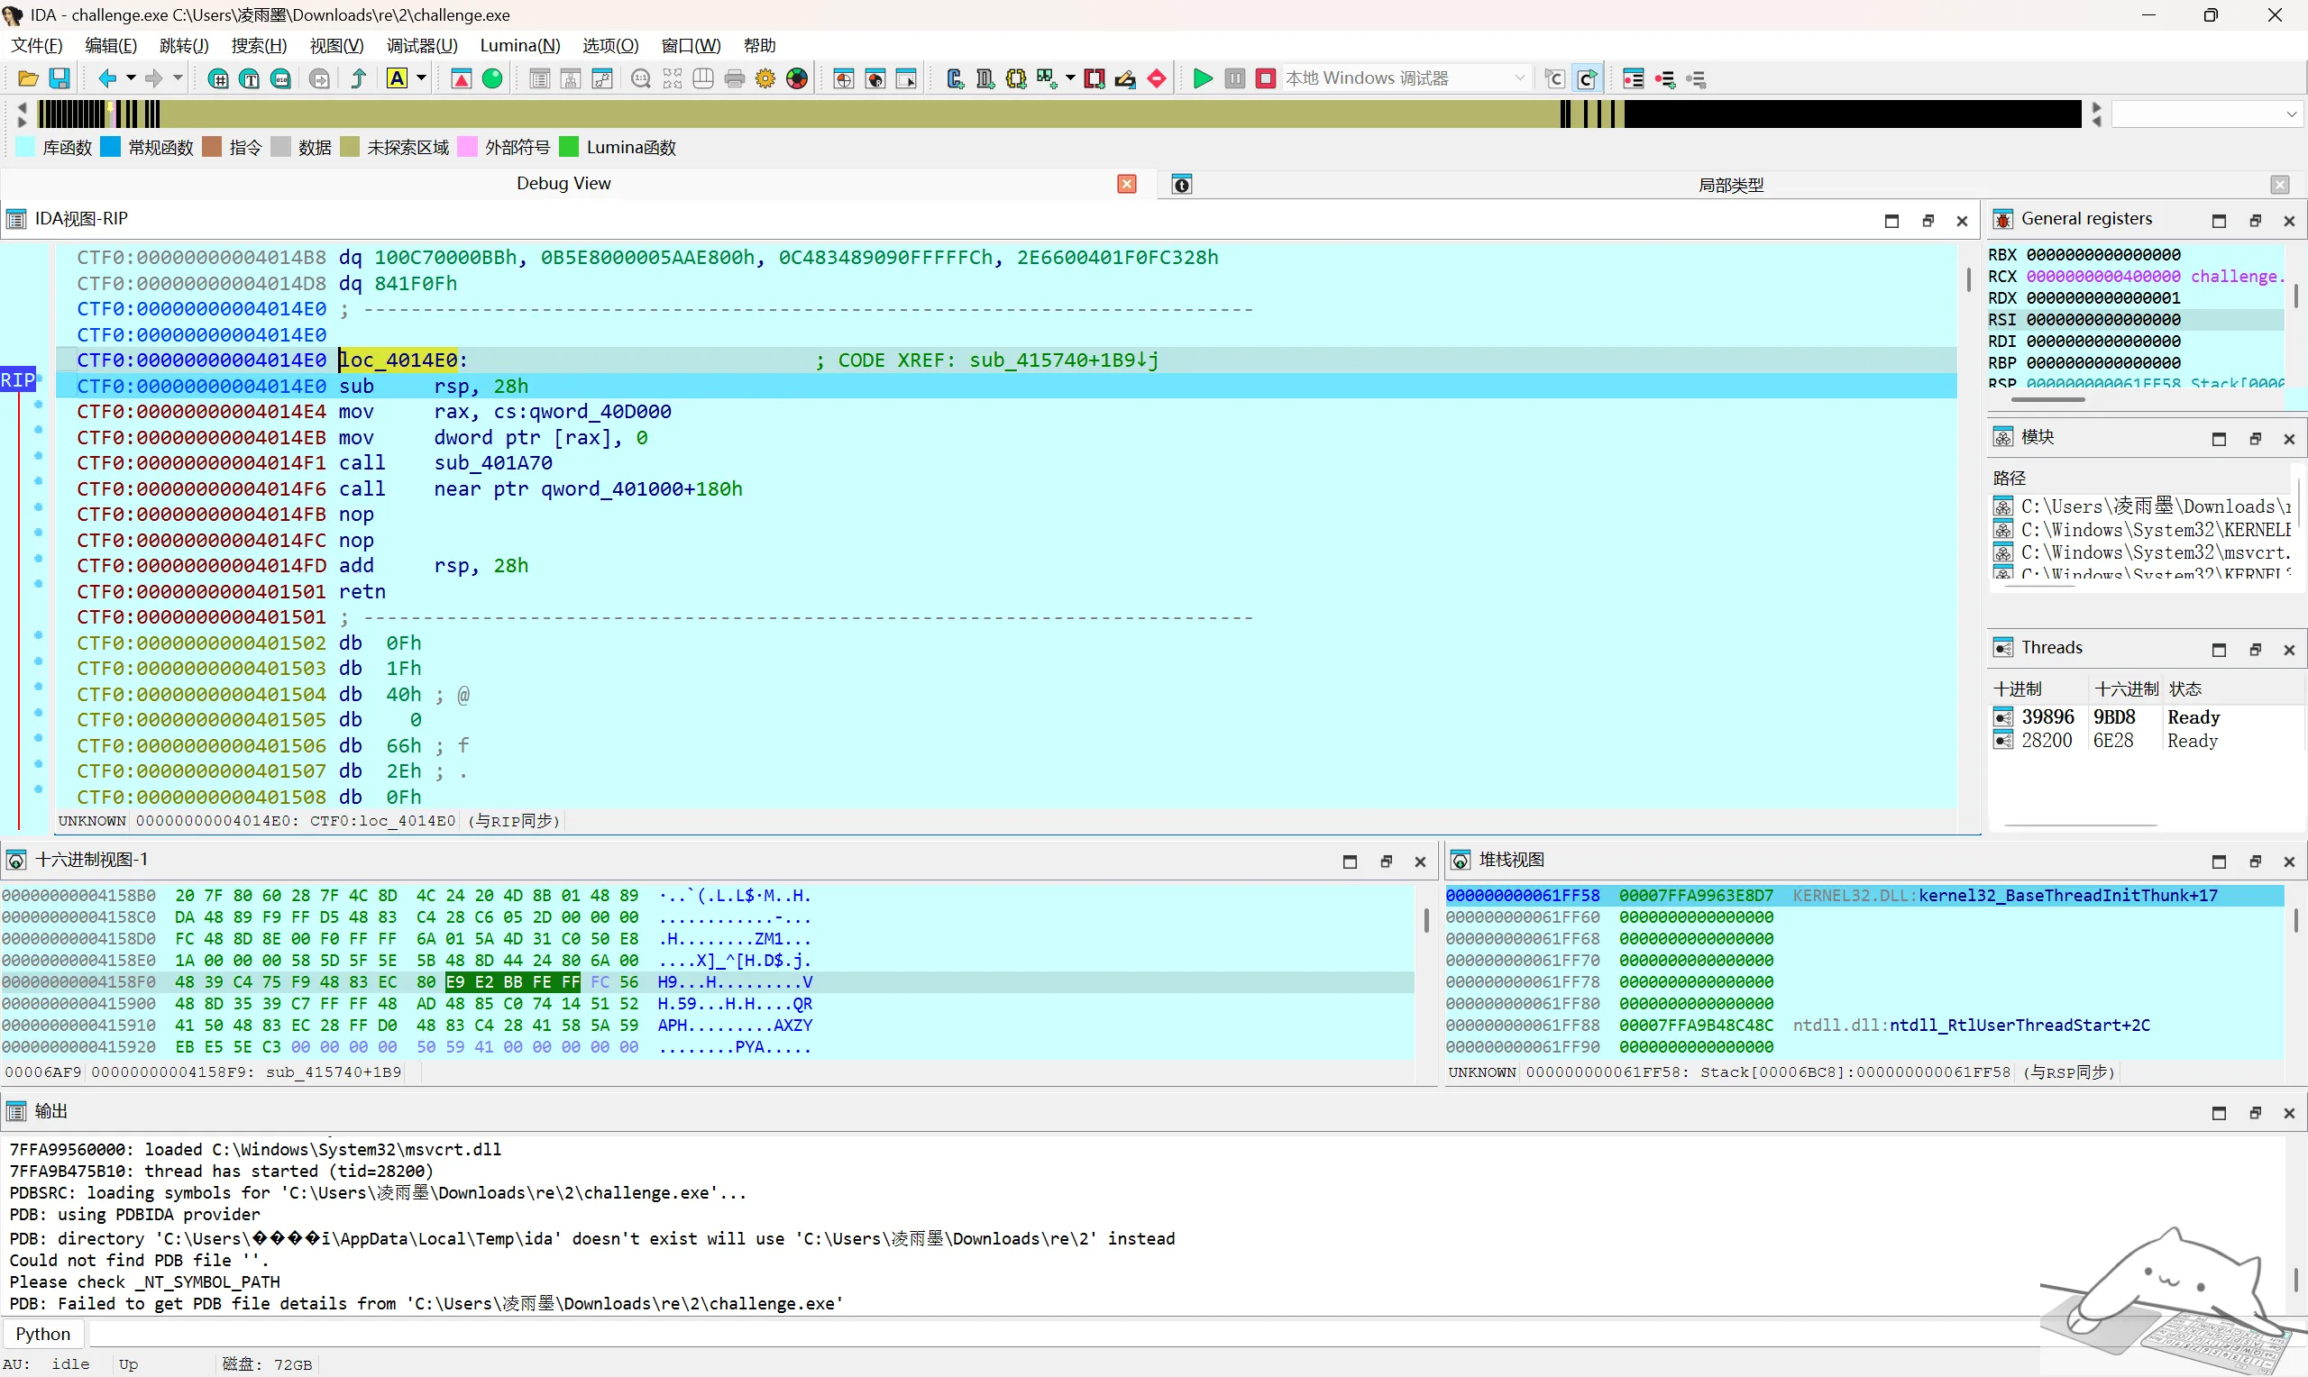Screen dimensions: 2308x1377
Task: Open the breakpoint list icon
Action: pos(1634,79)
